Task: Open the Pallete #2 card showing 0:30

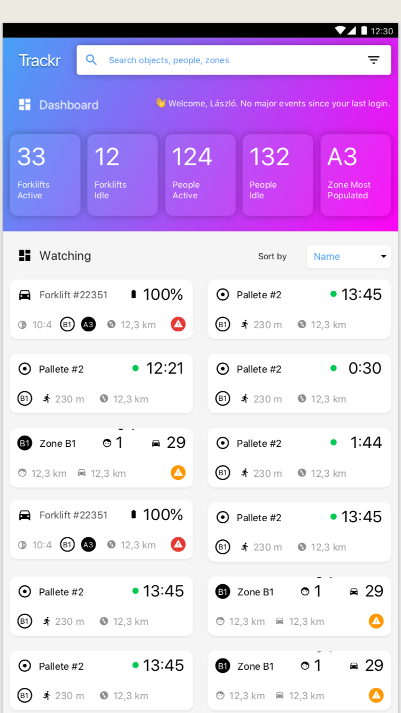Action: coord(299,383)
